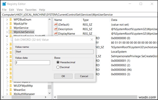Minimize the Registry Editor window
Image resolution: width=158 pixels, height=100 pixels.
click(130, 4)
